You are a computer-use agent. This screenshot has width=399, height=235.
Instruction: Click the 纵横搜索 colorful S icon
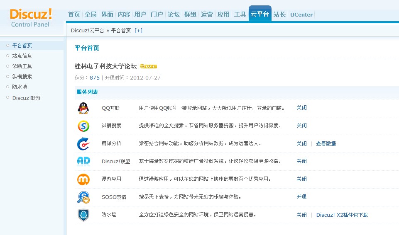tap(83, 126)
